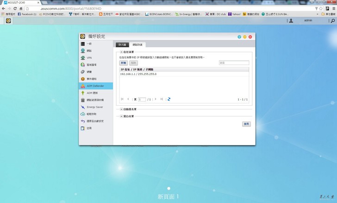Open the VPN settings section
337x203 pixels.
(x=96, y=57)
